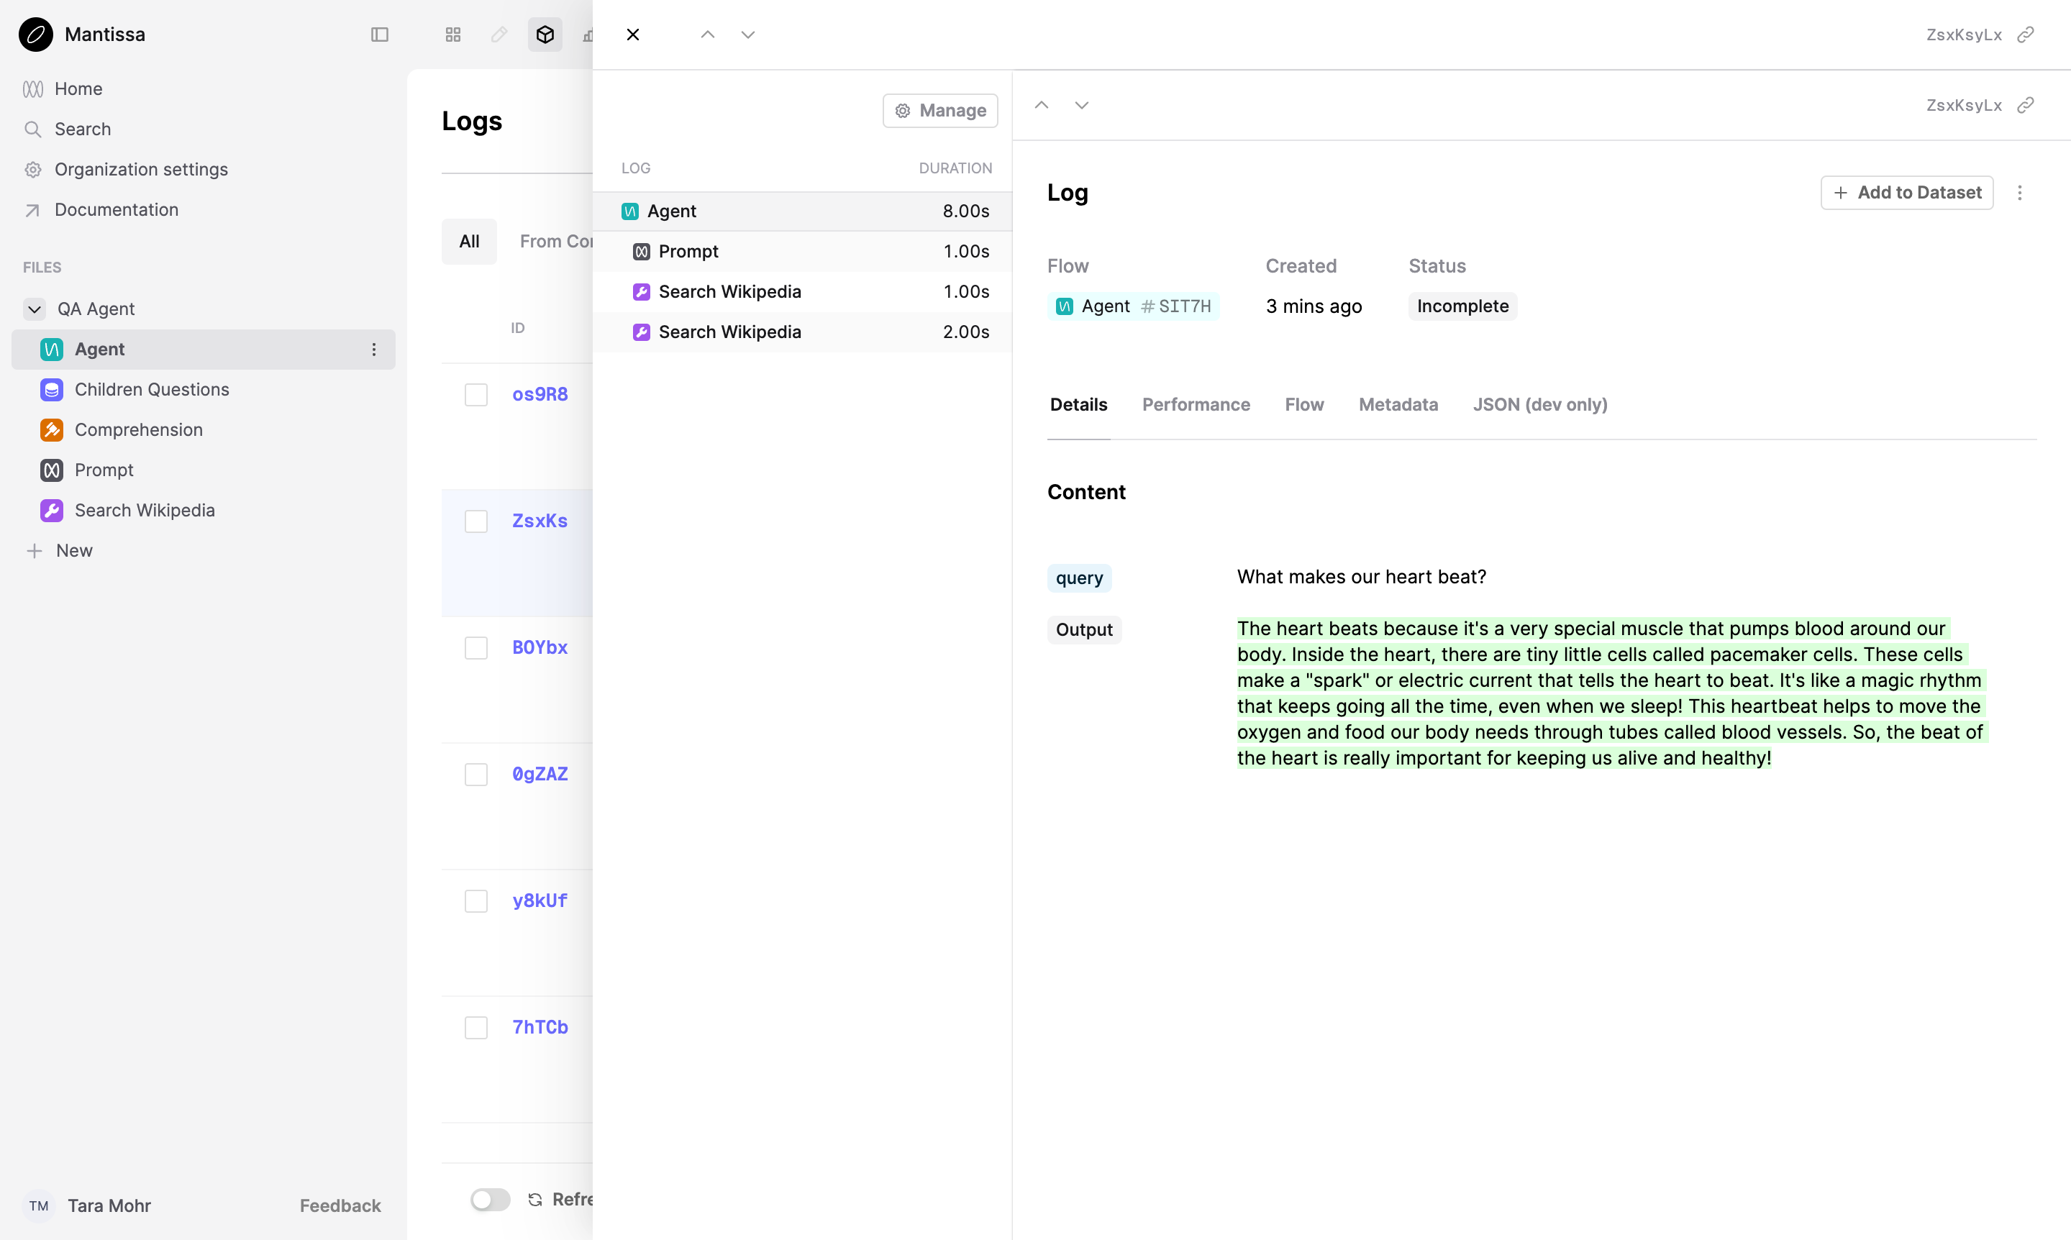2071x1240 pixels.
Task: Check the y8kUf log checkbox
Action: (x=475, y=901)
